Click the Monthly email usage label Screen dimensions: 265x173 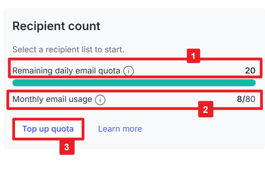52,100
